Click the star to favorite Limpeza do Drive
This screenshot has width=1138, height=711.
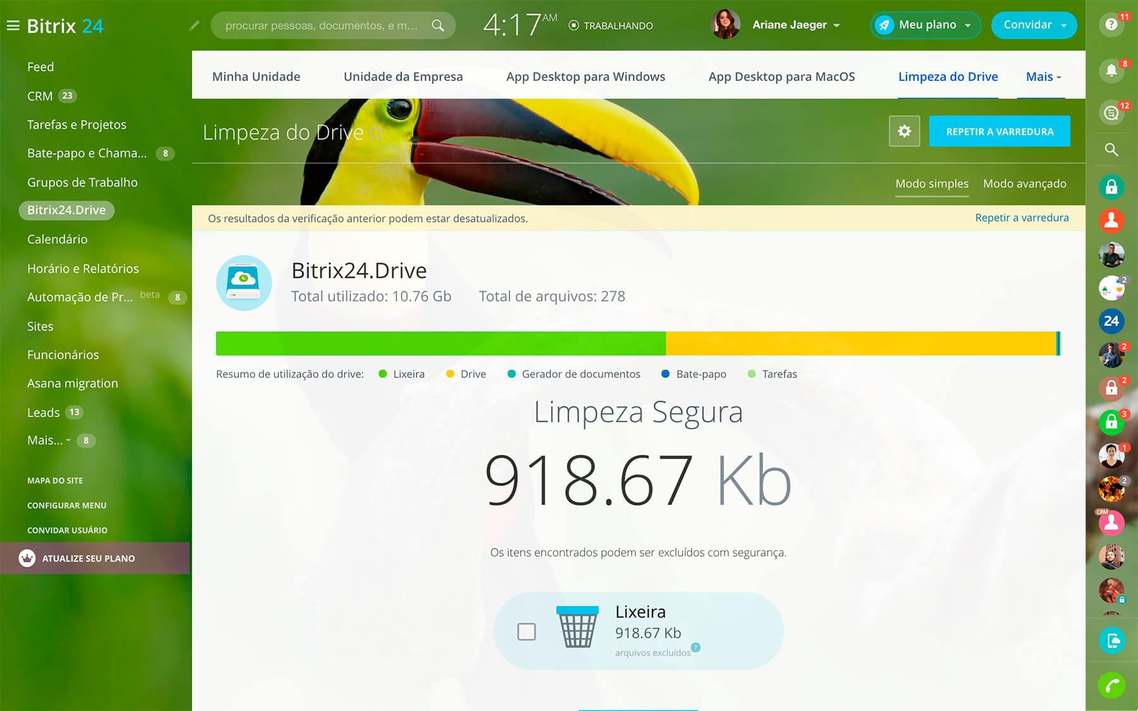[x=376, y=132]
